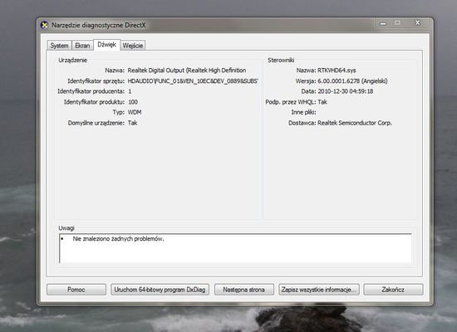Click inside the Uwagi notes box
The height and width of the screenshot is (332, 457).
pyautogui.click(x=235, y=248)
